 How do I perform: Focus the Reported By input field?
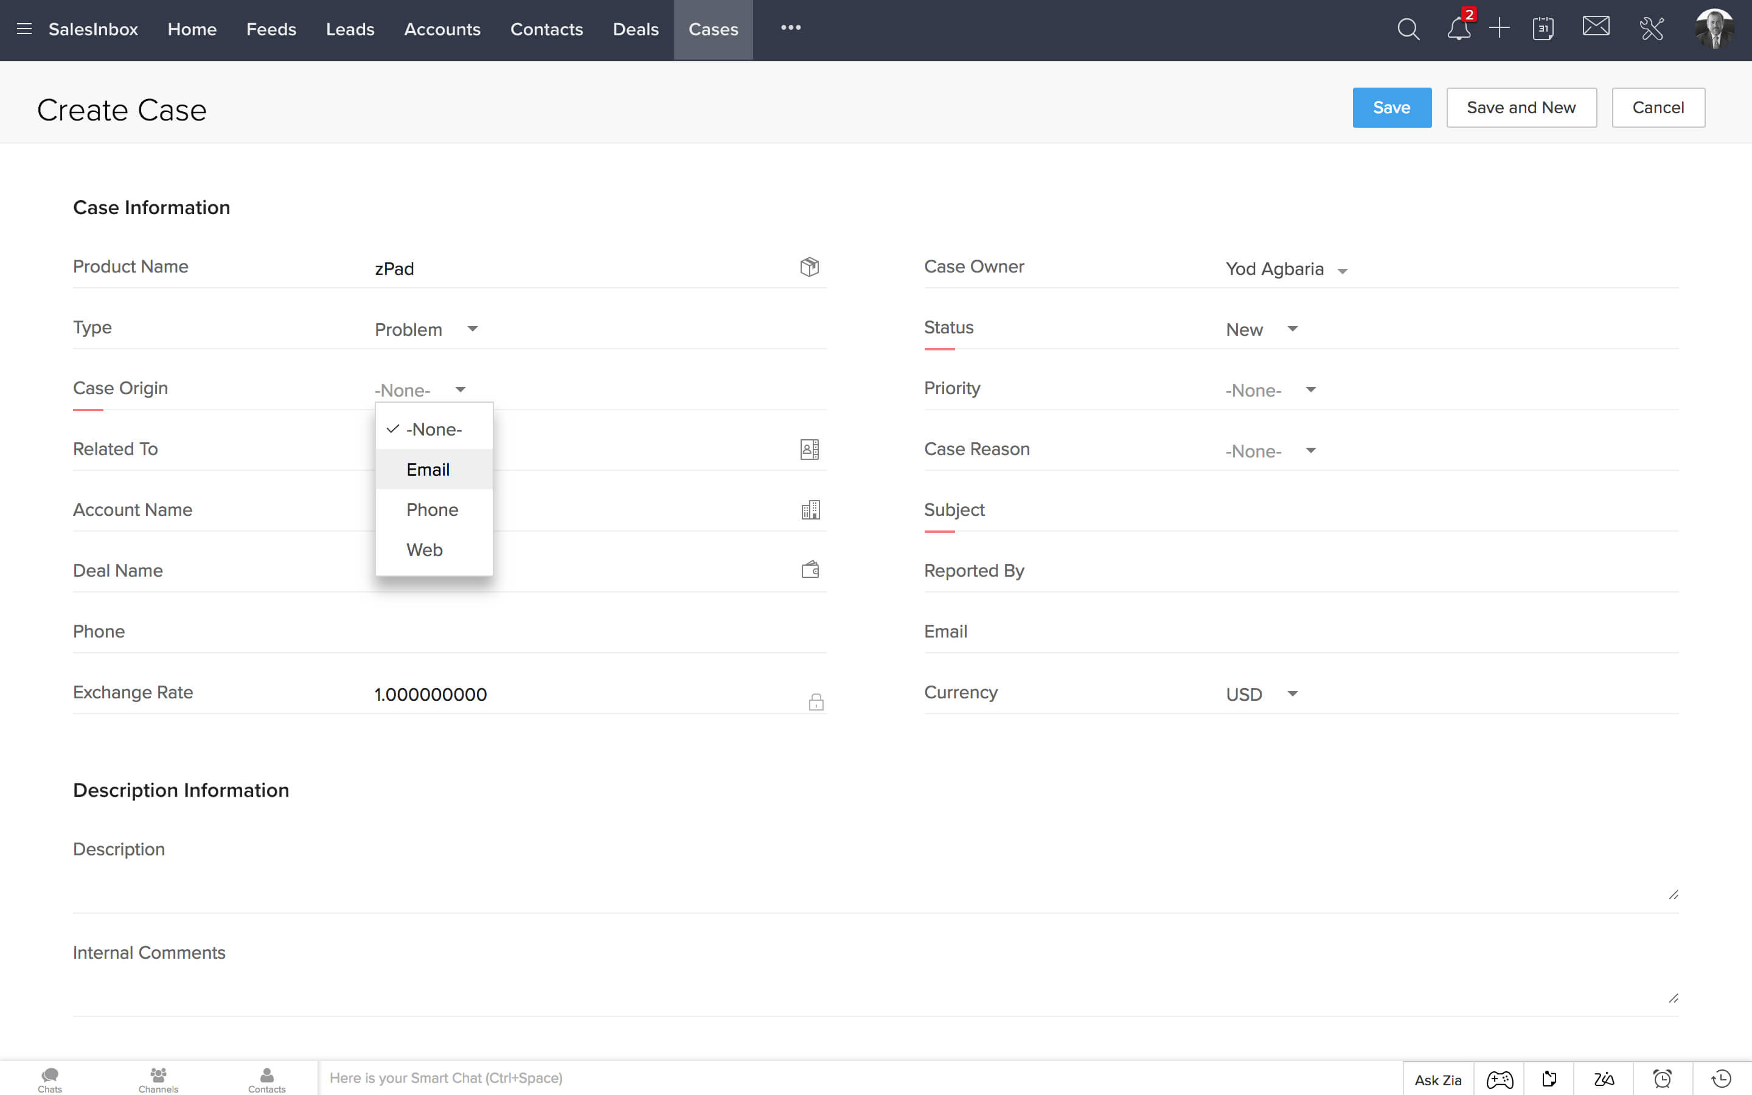[x=1451, y=571]
